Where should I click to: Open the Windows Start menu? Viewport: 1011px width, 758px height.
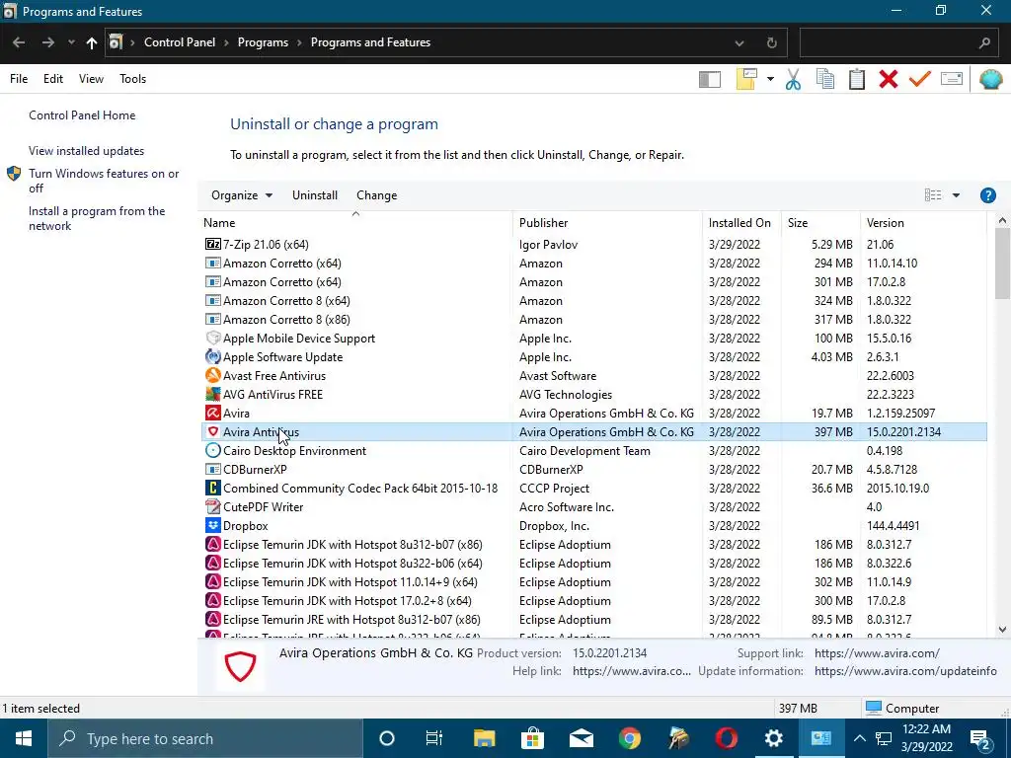[24, 738]
